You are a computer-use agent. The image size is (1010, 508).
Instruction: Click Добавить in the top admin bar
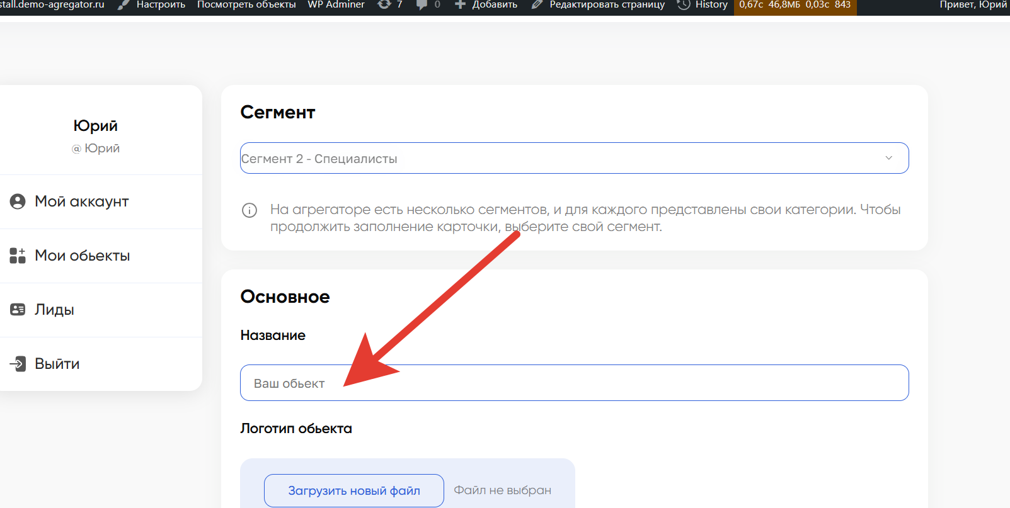[494, 5]
